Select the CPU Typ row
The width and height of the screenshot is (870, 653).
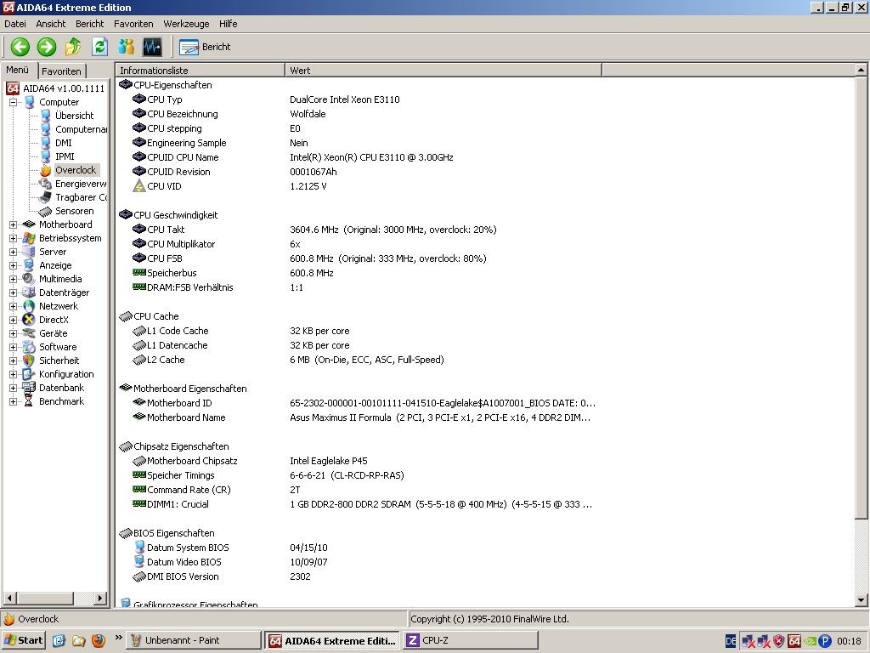485,99
